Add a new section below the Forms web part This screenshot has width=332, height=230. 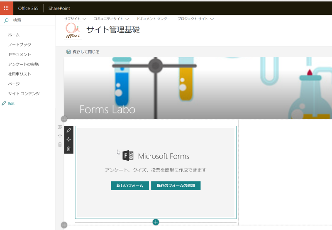click(64, 225)
